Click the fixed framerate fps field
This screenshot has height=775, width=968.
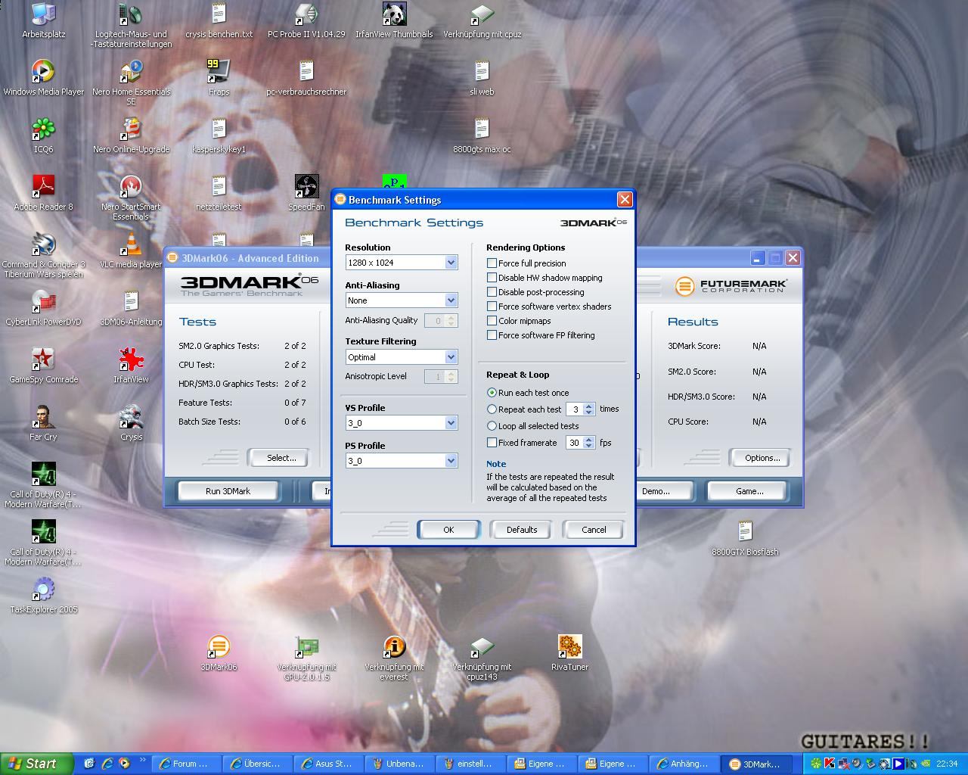[575, 443]
